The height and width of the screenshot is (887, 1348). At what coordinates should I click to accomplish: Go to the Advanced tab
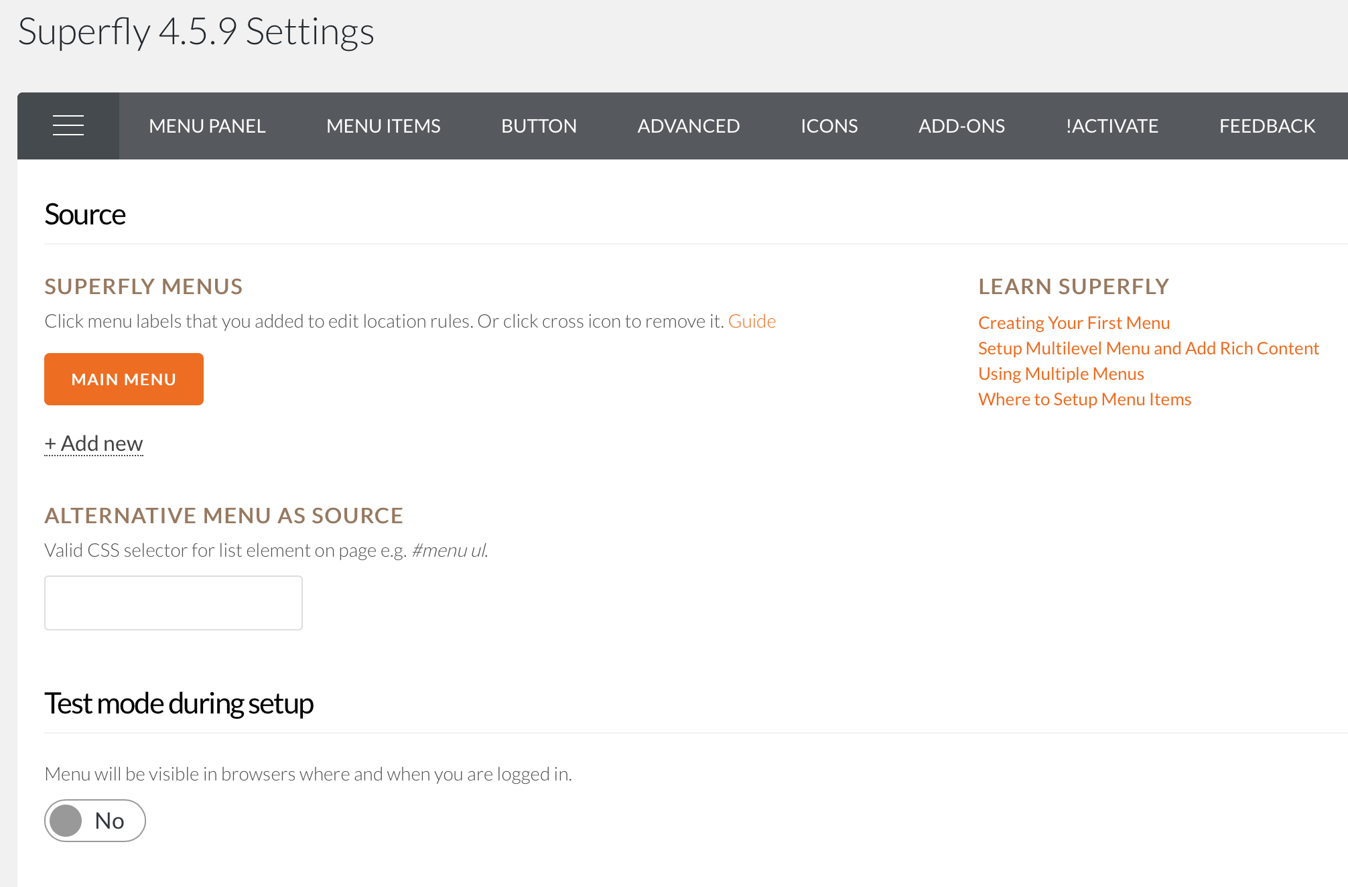pos(689,125)
